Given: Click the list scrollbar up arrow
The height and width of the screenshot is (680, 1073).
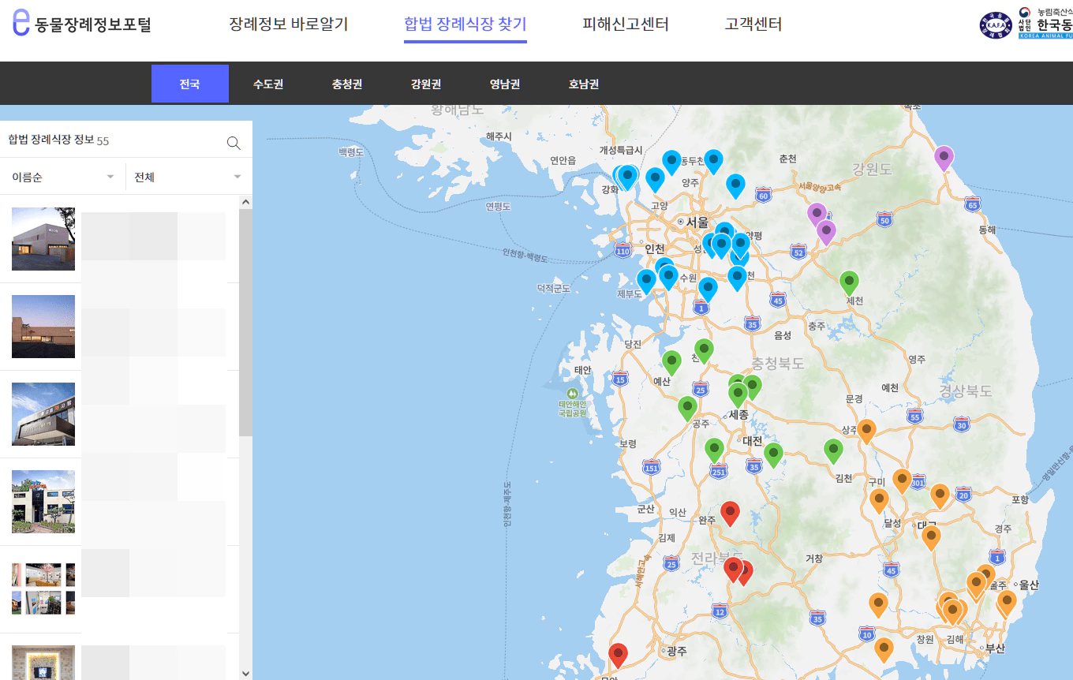Looking at the screenshot, I should tap(245, 202).
